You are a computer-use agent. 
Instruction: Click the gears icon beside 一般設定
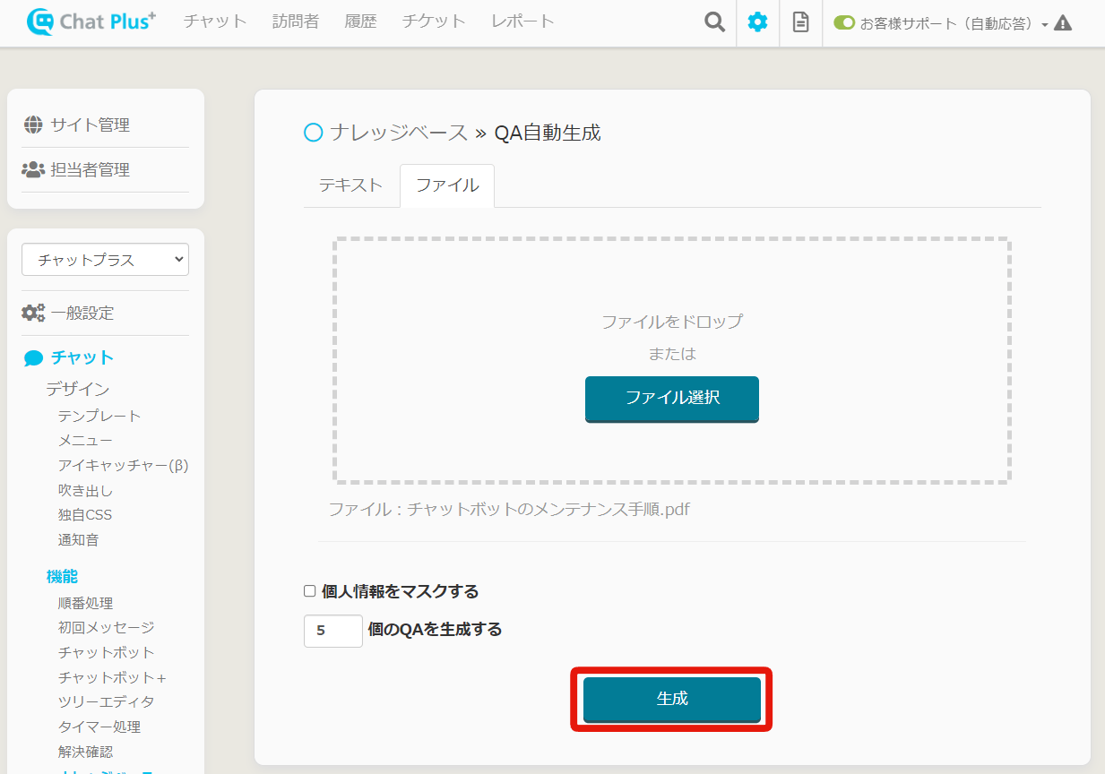tap(33, 313)
